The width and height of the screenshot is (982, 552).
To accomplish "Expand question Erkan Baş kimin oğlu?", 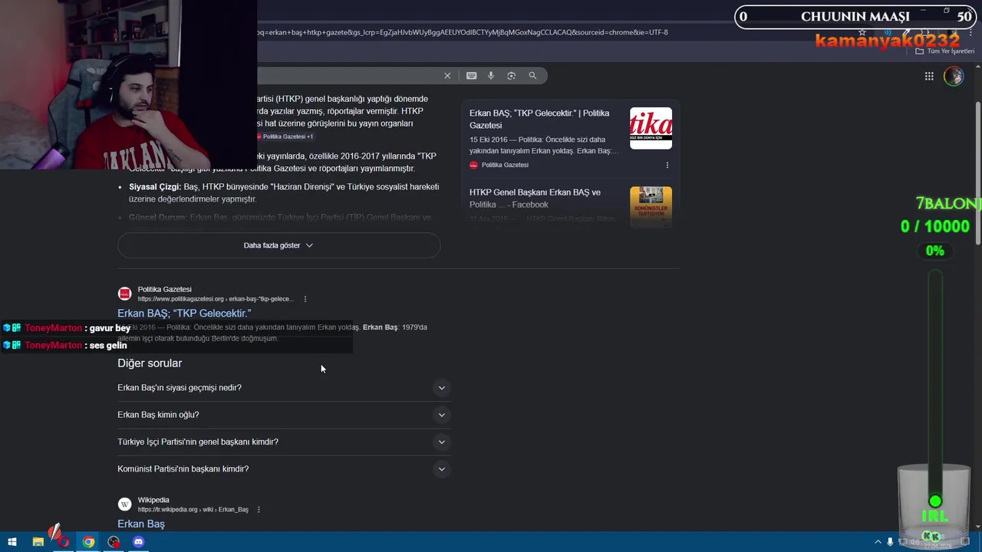I will [284, 415].
